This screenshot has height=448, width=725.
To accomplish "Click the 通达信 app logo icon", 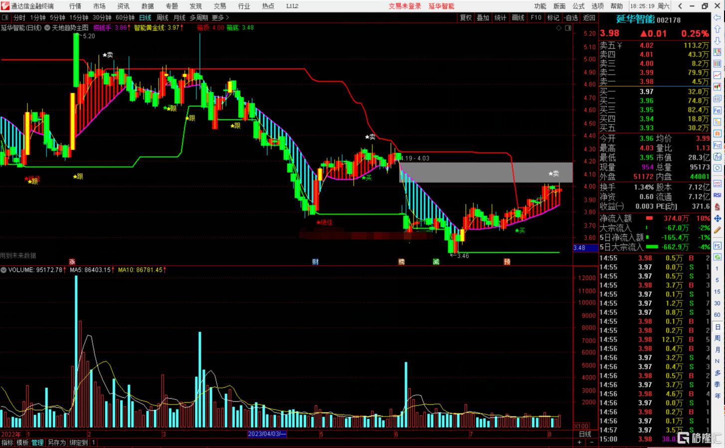I will (5, 6).
